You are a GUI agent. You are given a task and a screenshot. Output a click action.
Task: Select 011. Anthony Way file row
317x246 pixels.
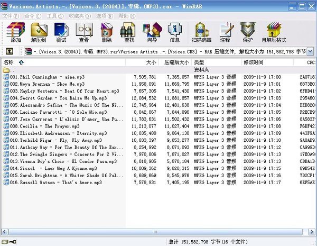point(158,147)
